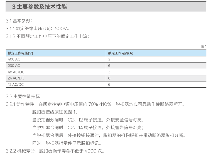
Task: Click the line '3.1 基本参数:'
Action: coord(19,21)
